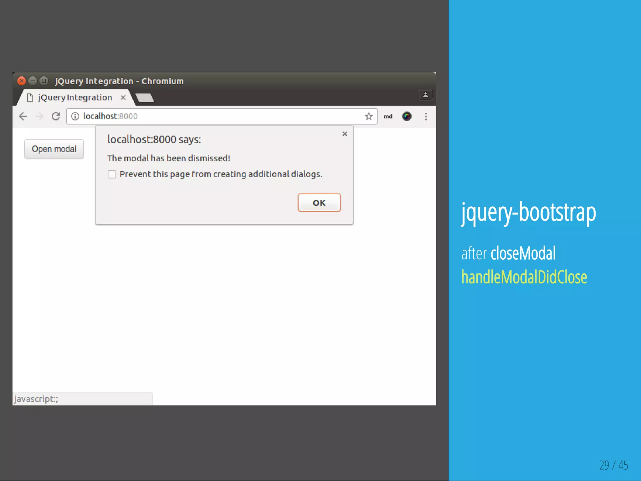Click 'The modal has been dismissed!' text
The height and width of the screenshot is (481, 641).
169,158
